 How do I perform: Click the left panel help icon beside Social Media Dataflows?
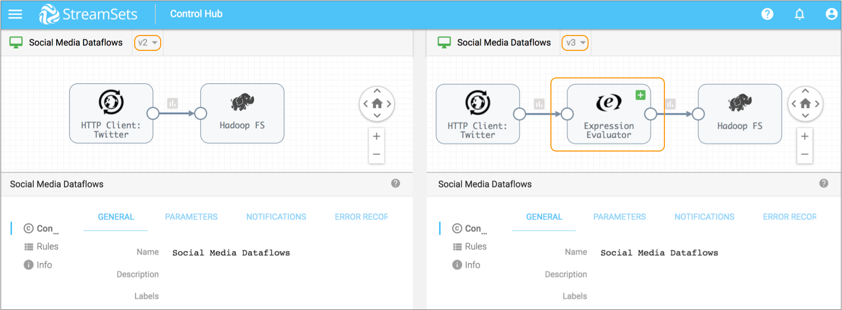(x=396, y=183)
